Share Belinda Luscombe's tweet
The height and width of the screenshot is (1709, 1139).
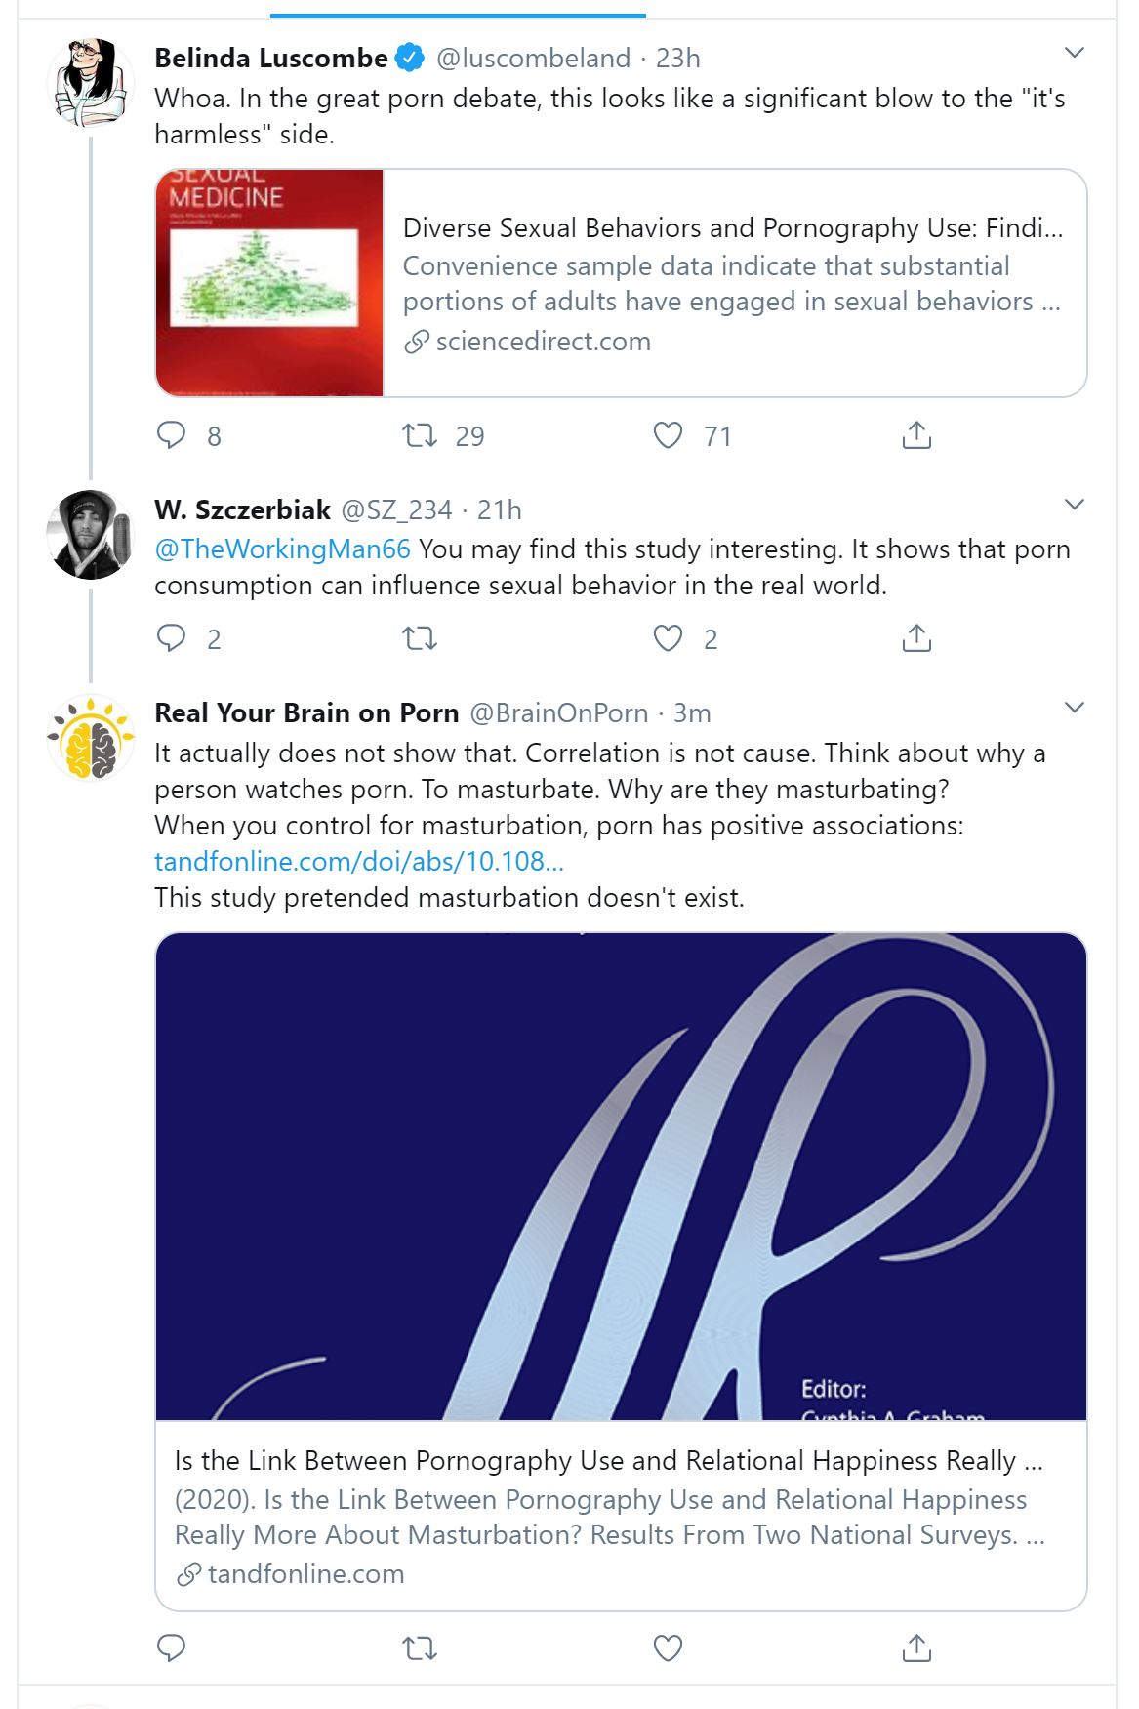point(916,435)
